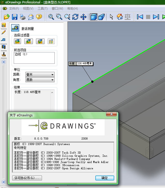Click the Print icon in toolbar
Image resolution: width=165 pixels, height=188 pixels.
click(x=23, y=17)
